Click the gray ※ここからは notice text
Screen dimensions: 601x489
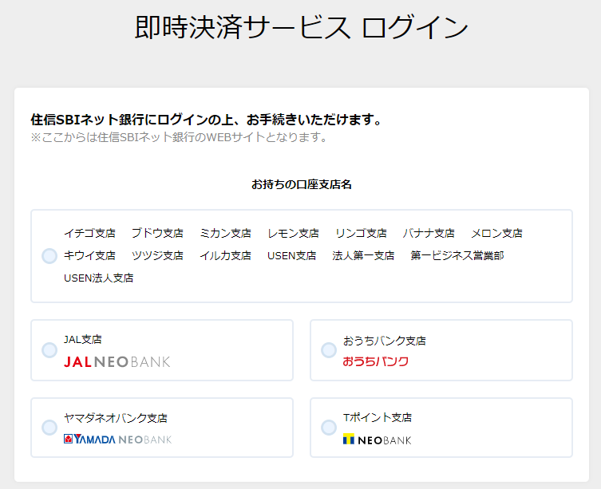point(179,137)
